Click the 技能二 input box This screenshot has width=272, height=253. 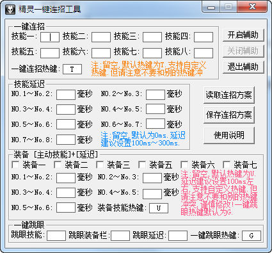(101, 37)
